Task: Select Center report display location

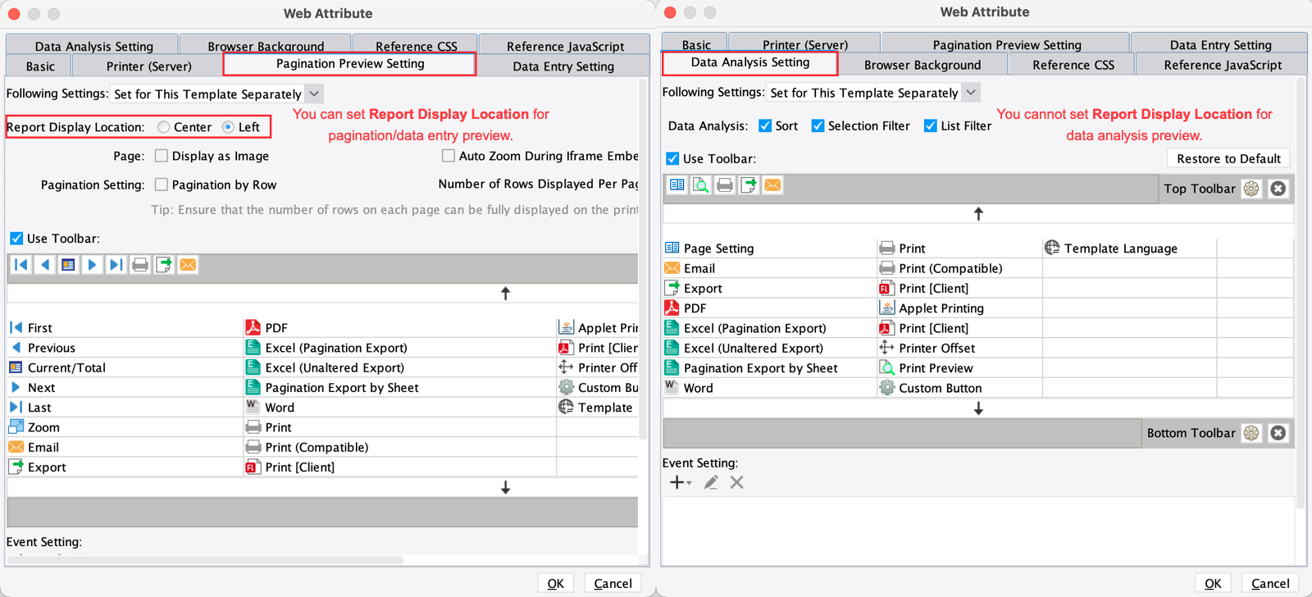Action: (x=164, y=127)
